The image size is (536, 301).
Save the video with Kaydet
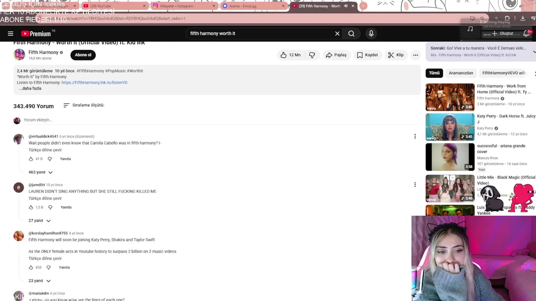[367, 55]
